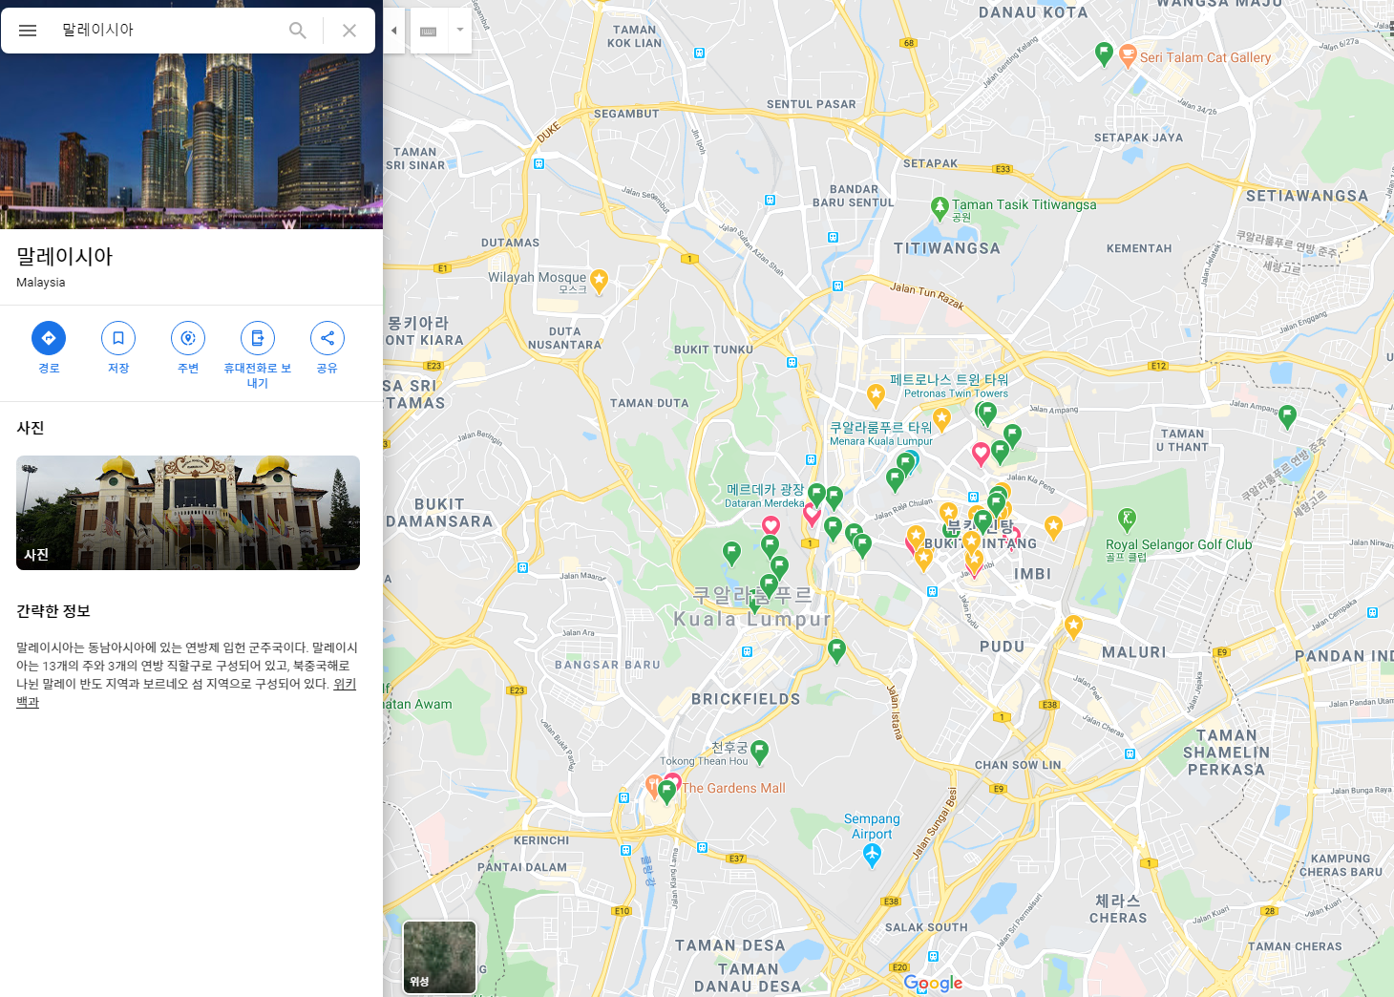Click the transit station icon near Taman Kok Lian
This screenshot has width=1394, height=997.
pos(699,53)
